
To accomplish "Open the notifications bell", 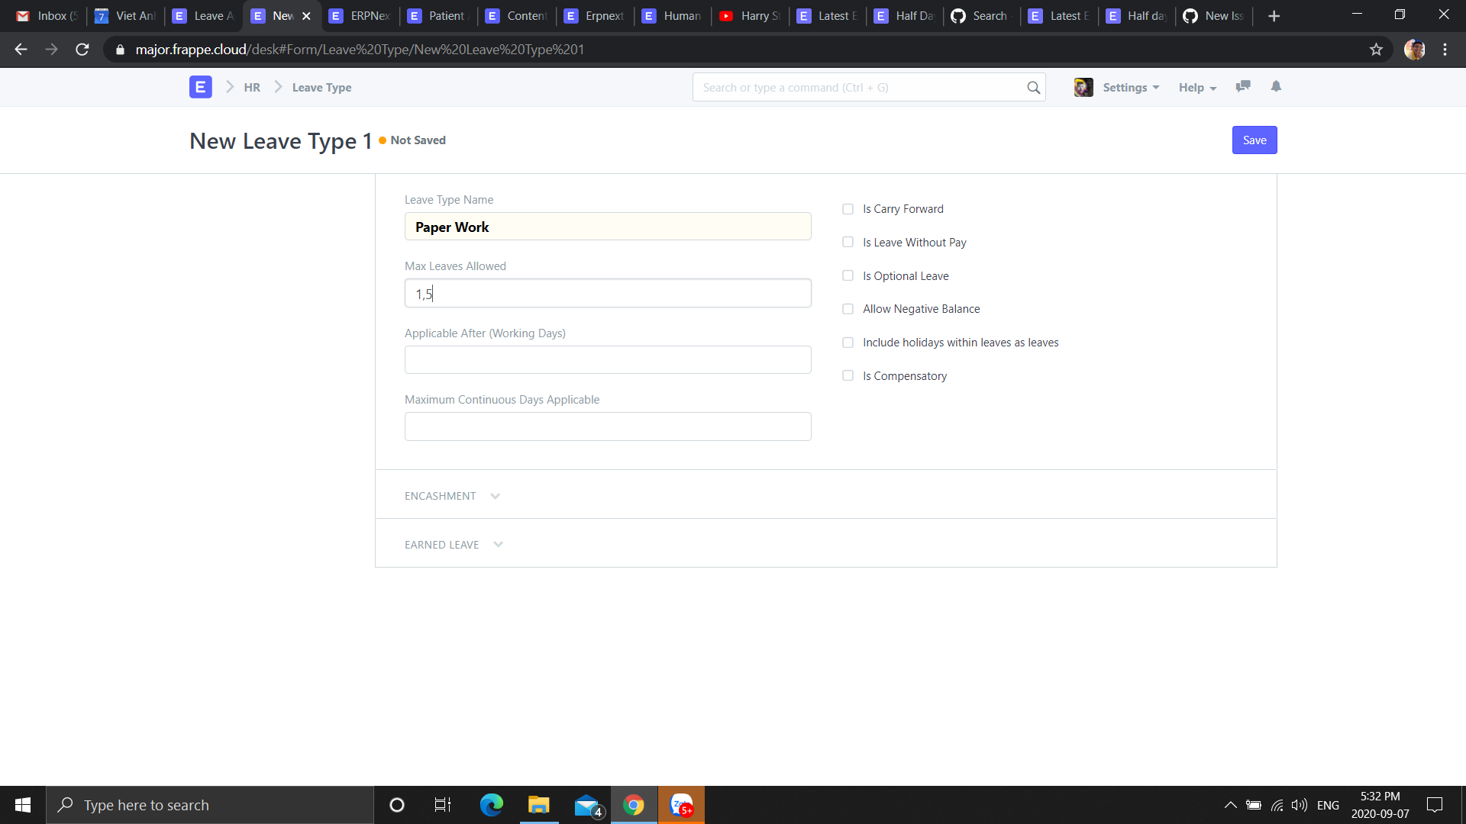I will 1276,87.
